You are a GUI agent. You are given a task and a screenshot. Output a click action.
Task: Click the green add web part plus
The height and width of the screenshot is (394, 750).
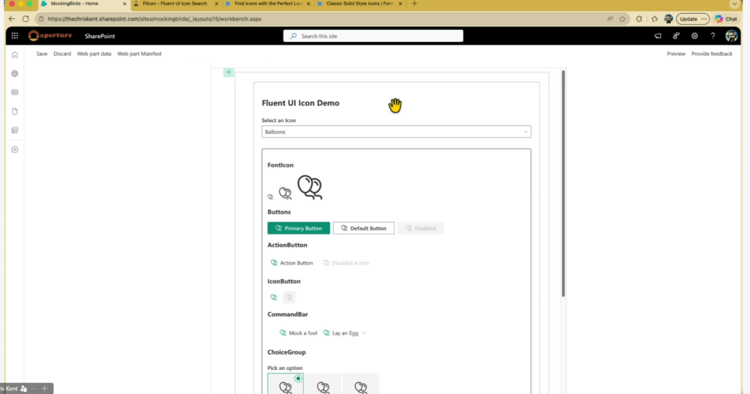pyautogui.click(x=229, y=72)
